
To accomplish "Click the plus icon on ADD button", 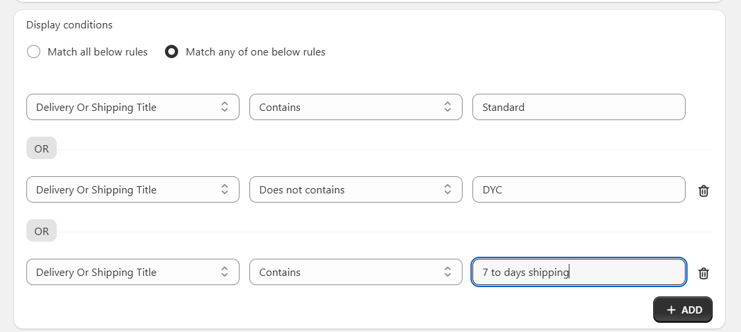I will (671, 310).
